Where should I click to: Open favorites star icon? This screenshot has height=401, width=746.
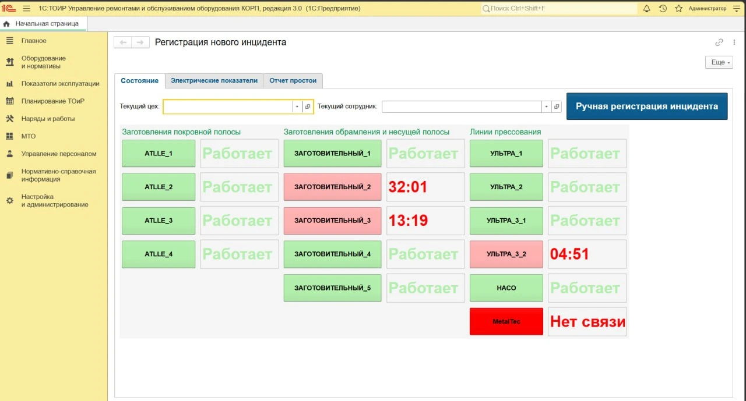click(x=678, y=9)
